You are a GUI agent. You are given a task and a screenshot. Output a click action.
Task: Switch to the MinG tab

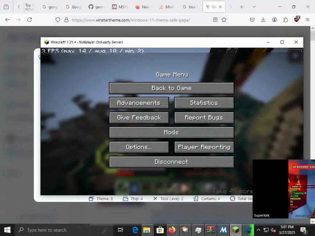pyautogui.click(x=167, y=7)
